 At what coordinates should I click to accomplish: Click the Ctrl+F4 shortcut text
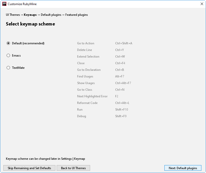pos(120,63)
